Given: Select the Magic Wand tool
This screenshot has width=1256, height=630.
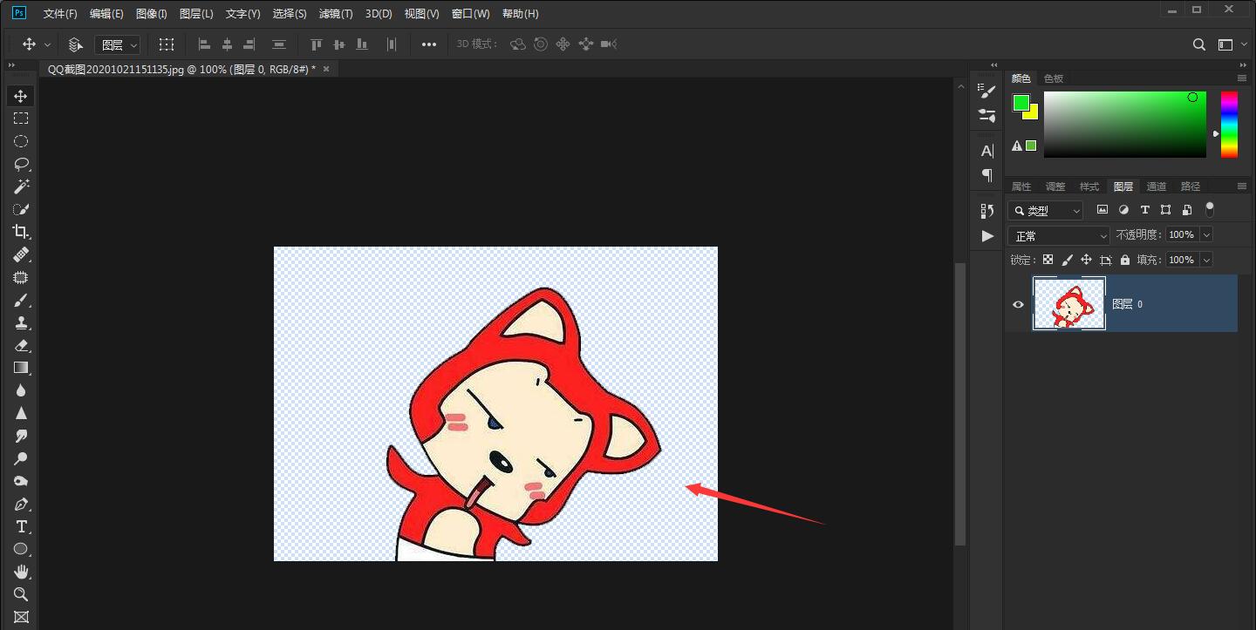Looking at the screenshot, I should [x=21, y=186].
